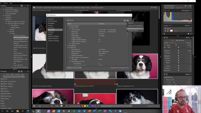Filter by green color label
201x113 pixels.
pos(88,106)
